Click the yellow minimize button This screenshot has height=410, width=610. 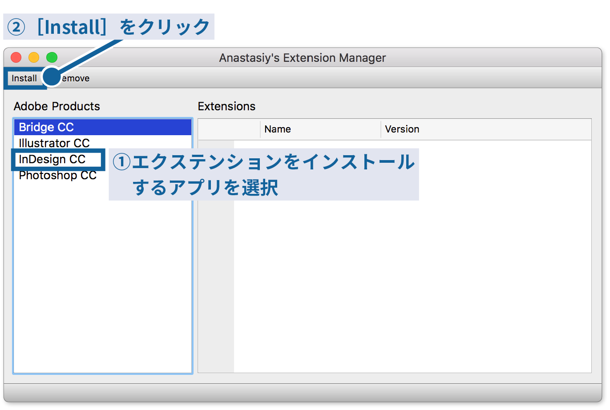[34, 57]
